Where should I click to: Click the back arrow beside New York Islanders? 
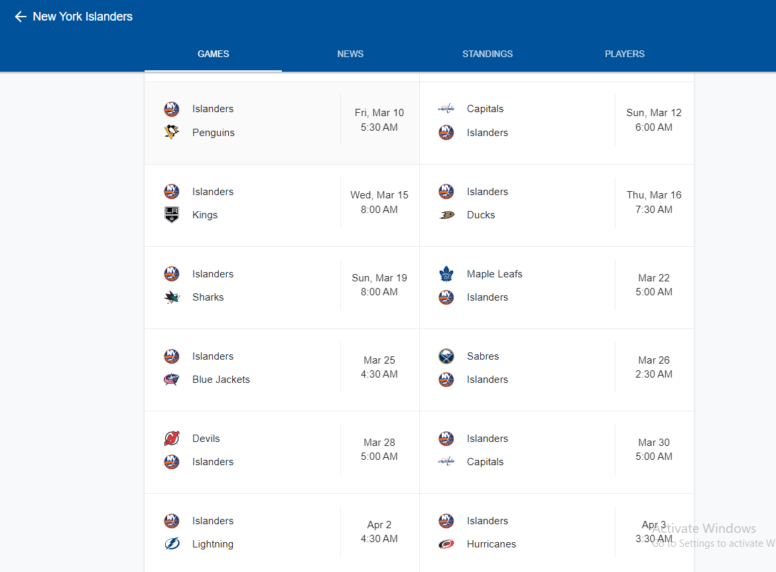point(21,17)
